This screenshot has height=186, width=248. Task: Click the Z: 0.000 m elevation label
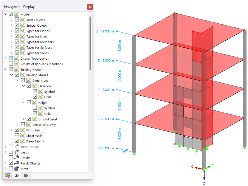(x=106, y=148)
